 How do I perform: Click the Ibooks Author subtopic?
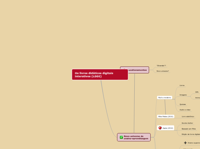coord(187,123)
